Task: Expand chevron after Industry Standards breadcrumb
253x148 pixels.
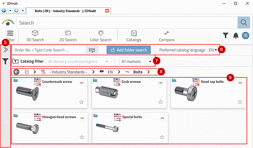Action: point(93,72)
